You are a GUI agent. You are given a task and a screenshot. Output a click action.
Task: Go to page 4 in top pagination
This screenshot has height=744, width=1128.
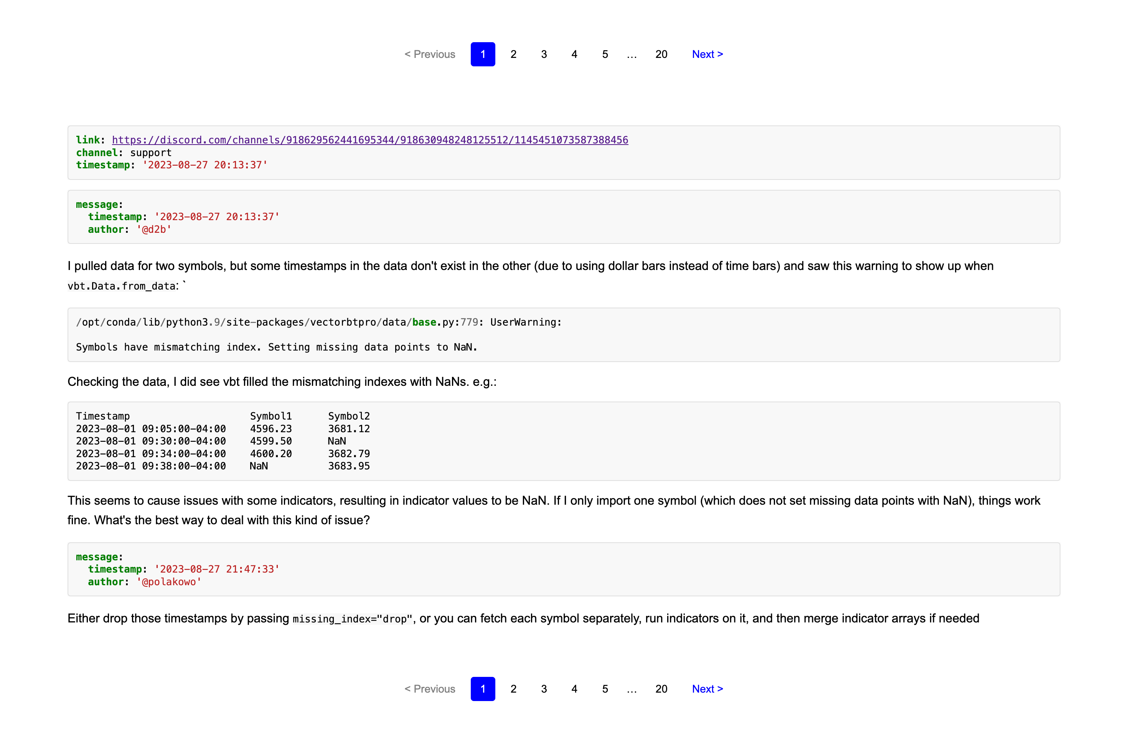coord(574,54)
